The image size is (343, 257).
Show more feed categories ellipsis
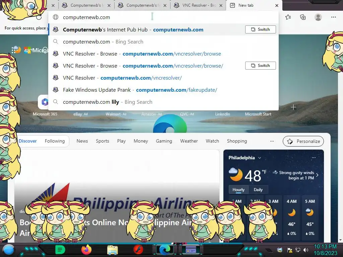tap(272, 141)
